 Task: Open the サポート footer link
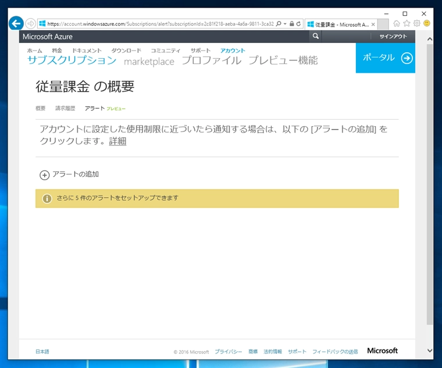pyautogui.click(x=297, y=352)
